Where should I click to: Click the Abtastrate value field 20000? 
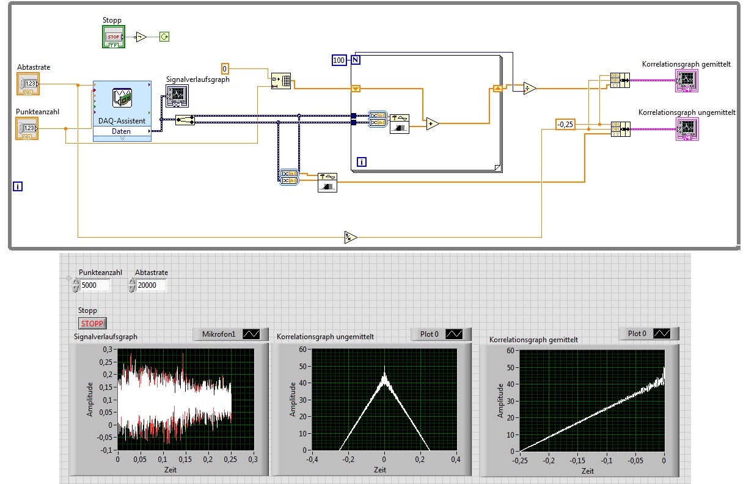coord(150,285)
